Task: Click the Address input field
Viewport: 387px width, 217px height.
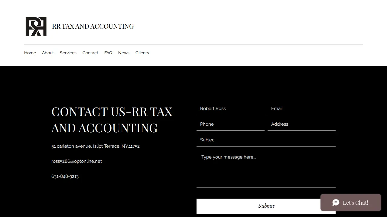Action: (301, 124)
